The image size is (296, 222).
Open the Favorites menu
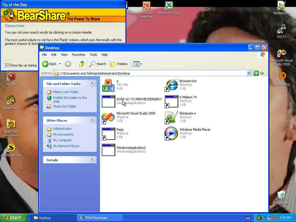79,55
